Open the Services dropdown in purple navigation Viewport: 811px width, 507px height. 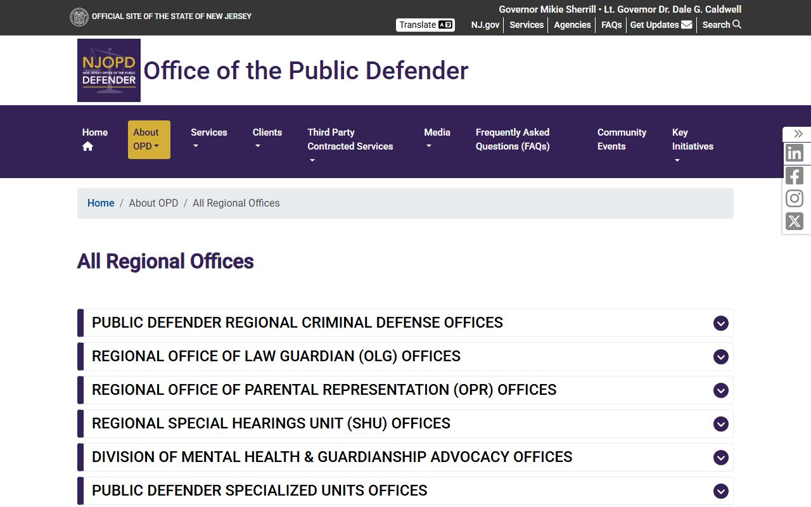pyautogui.click(x=208, y=139)
